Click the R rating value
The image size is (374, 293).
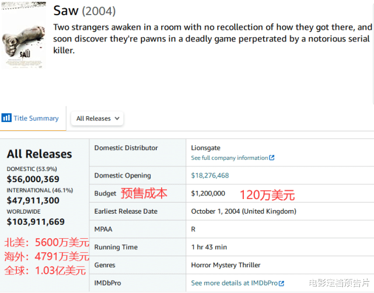point(193,229)
